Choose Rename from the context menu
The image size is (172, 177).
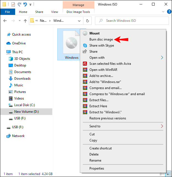123,160
